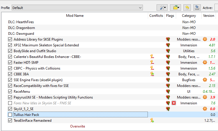
Task: Sort by Version column header
Action: point(209,16)
